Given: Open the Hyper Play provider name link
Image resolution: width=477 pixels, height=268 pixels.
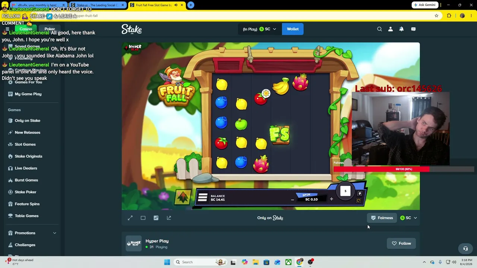Looking at the screenshot, I should coord(157,241).
